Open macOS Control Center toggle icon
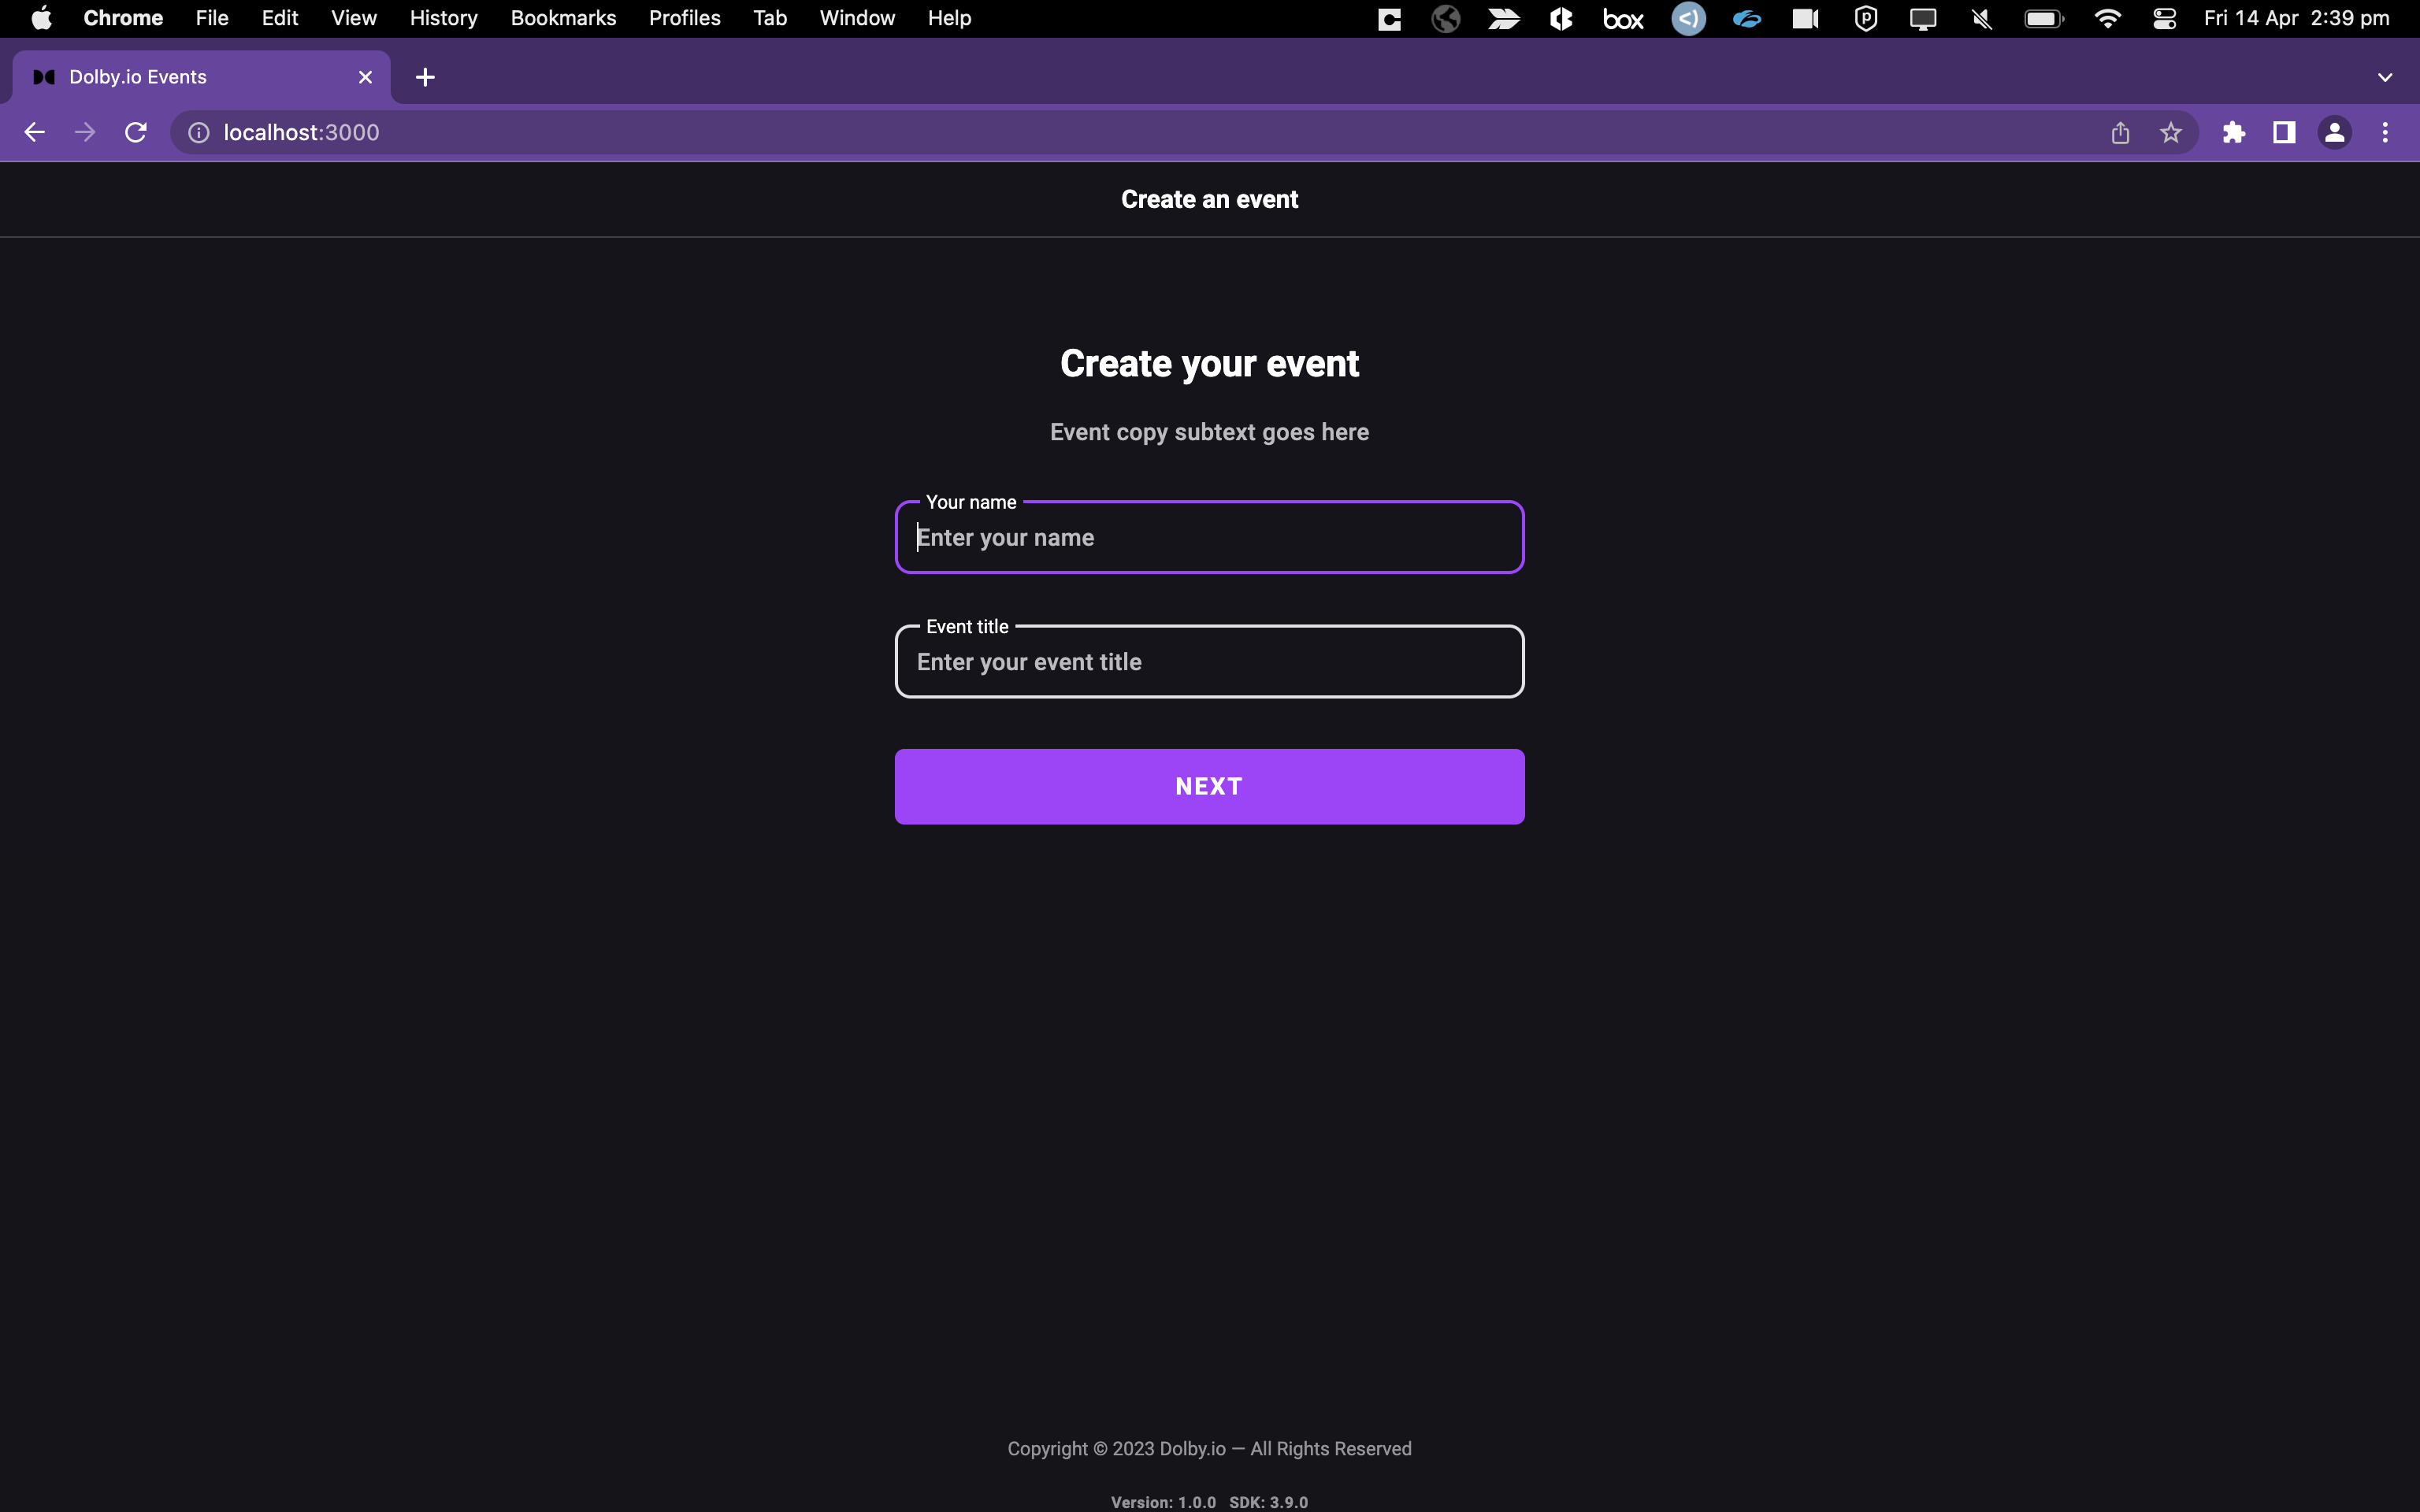This screenshot has height=1512, width=2420. tap(2164, 18)
